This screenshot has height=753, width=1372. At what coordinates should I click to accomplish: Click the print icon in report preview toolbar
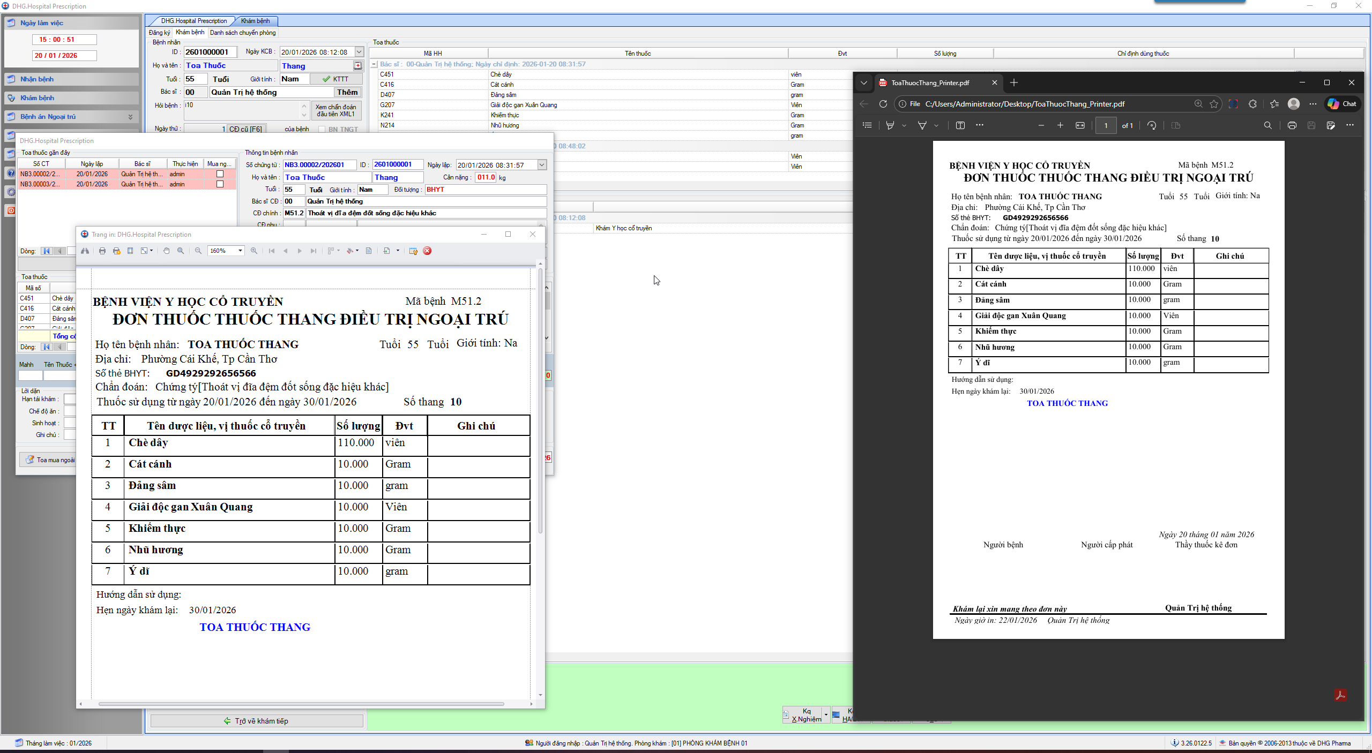click(102, 251)
